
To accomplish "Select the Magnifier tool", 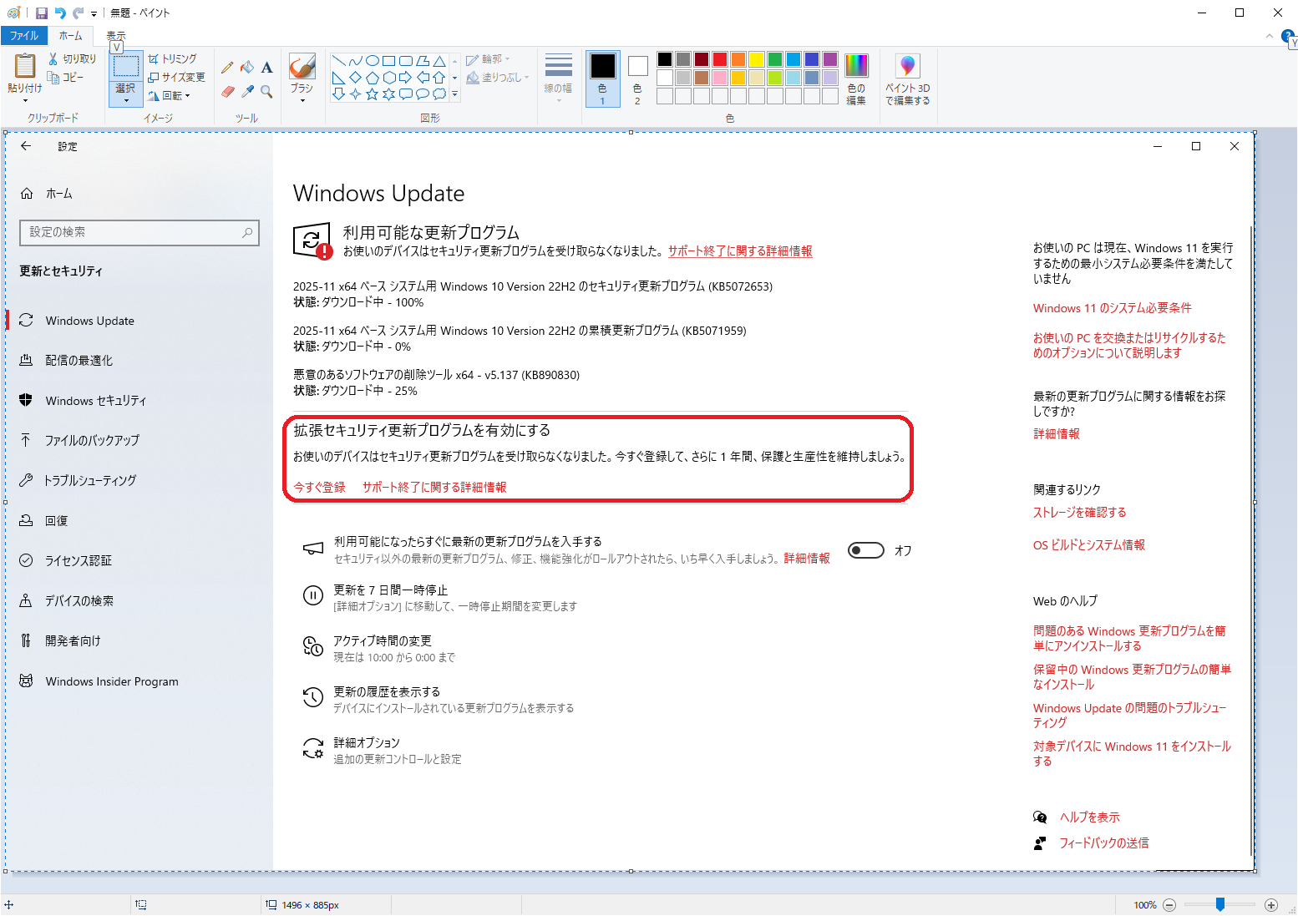I will (x=266, y=91).
